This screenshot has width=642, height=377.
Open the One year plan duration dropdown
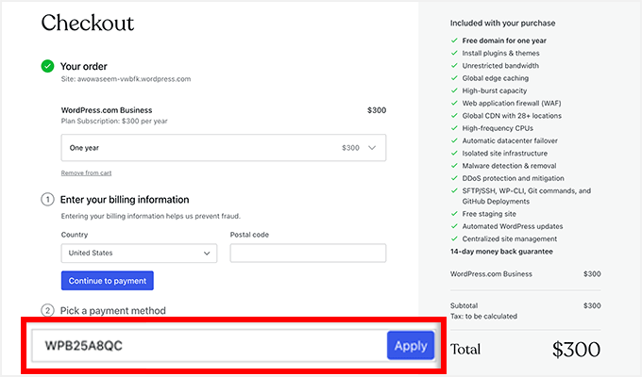223,148
